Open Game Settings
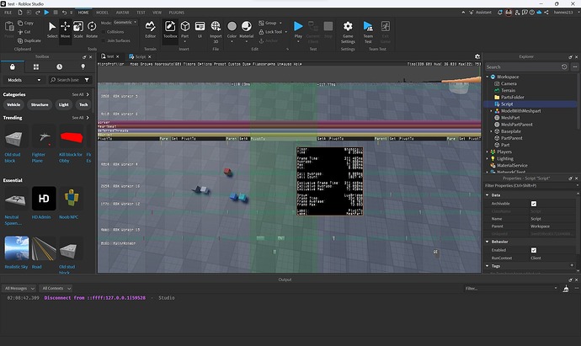The image size is (581, 346). click(348, 32)
